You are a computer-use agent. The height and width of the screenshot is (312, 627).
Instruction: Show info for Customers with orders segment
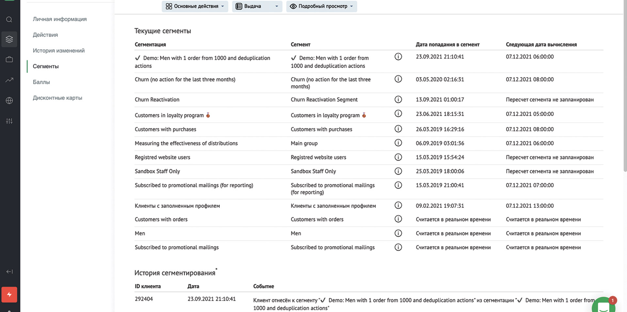tap(398, 219)
